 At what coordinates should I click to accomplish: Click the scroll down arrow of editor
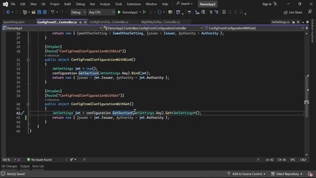[x=307, y=155]
